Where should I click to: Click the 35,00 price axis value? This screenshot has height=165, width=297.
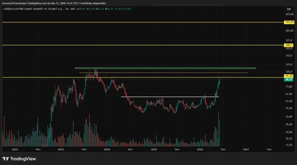point(289,117)
